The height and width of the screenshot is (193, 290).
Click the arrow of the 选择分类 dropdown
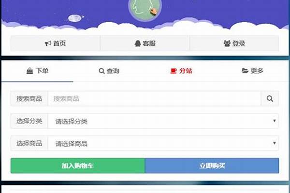coord(275,121)
